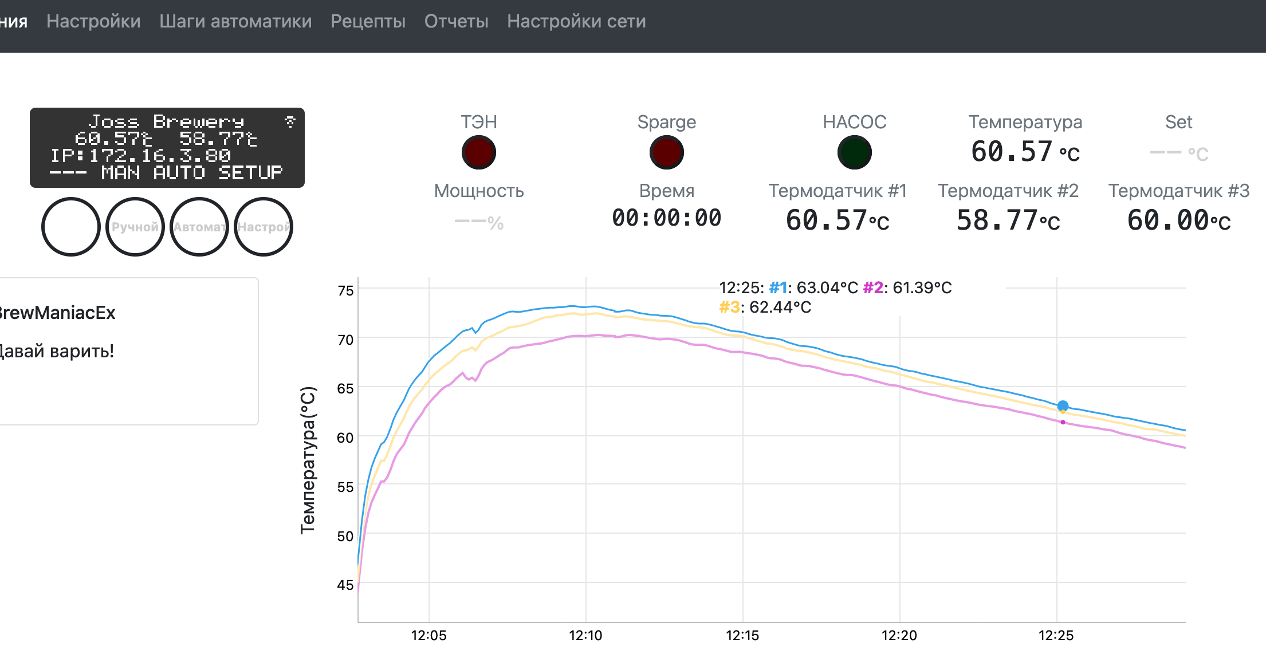Click the Автомат round button
The width and height of the screenshot is (1266, 670).
(x=199, y=227)
